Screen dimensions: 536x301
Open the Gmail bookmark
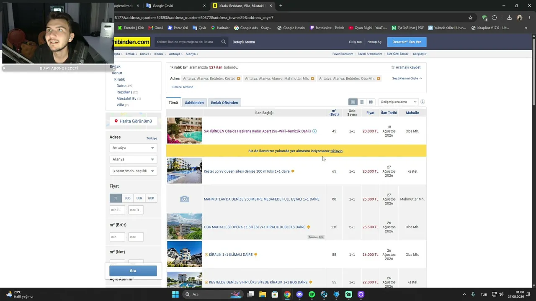[156, 28]
